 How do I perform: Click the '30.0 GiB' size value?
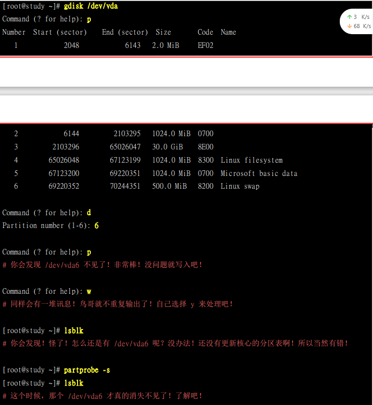167,147
